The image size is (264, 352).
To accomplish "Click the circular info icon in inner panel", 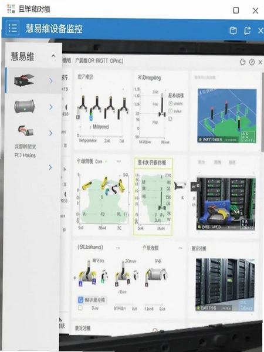I will click(x=252, y=62).
